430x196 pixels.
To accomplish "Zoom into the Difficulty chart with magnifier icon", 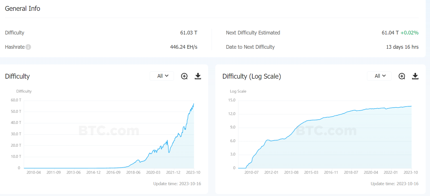I will [184, 76].
